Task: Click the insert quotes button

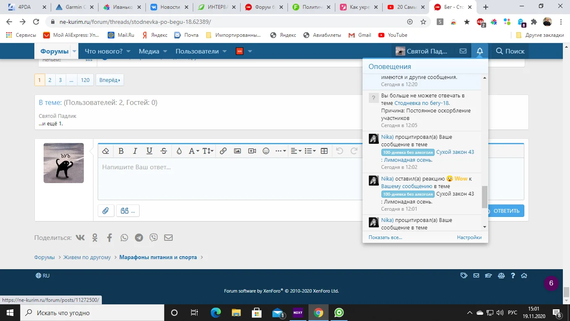Action: 128,211
